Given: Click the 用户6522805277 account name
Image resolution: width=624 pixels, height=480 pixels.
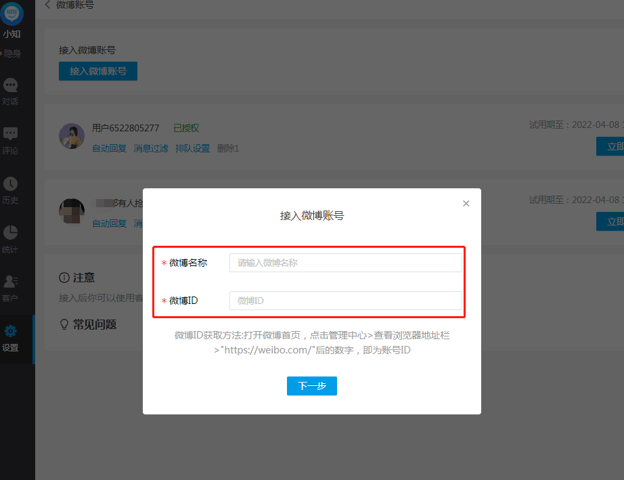Looking at the screenshot, I should click(x=126, y=128).
